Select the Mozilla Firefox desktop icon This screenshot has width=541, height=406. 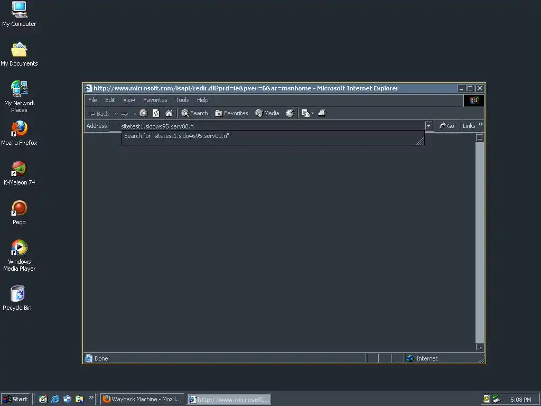coord(19,133)
